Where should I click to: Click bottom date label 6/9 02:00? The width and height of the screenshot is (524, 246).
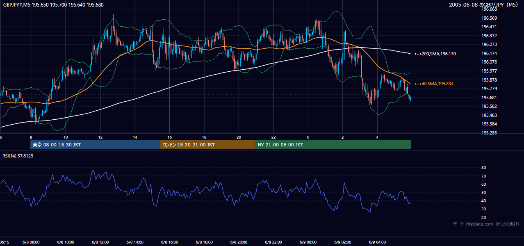[x=343, y=242]
